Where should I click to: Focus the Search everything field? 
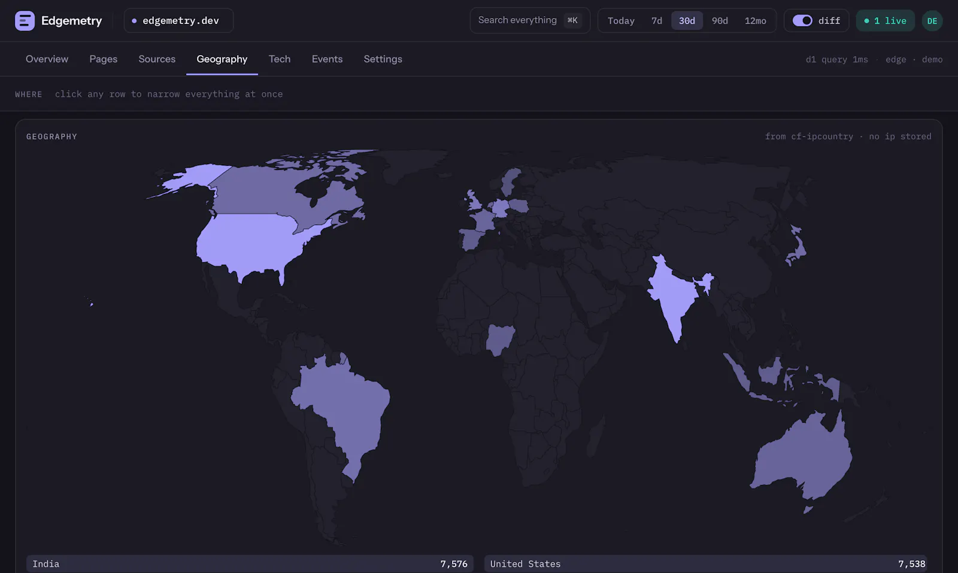pos(530,20)
